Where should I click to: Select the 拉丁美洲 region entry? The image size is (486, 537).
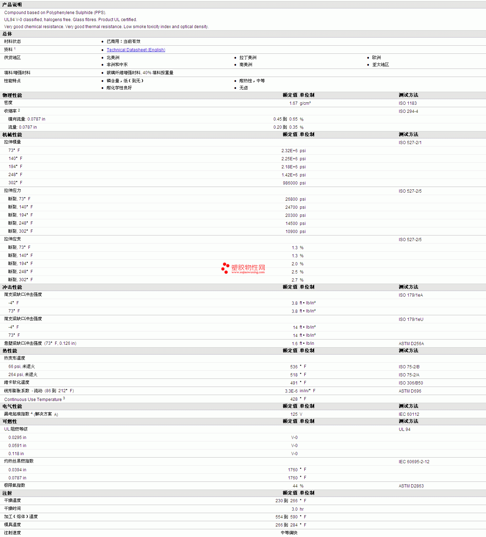point(248,58)
